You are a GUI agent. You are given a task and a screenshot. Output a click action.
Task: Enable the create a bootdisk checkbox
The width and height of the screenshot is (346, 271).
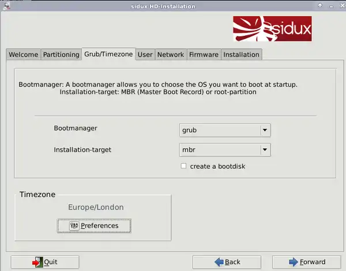[183, 166]
